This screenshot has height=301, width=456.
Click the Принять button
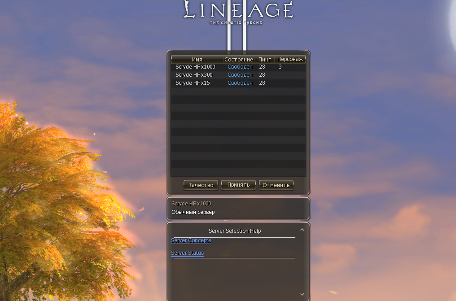238,185
